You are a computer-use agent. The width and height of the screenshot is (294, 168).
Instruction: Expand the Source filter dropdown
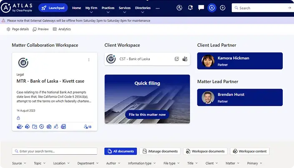[19, 163]
